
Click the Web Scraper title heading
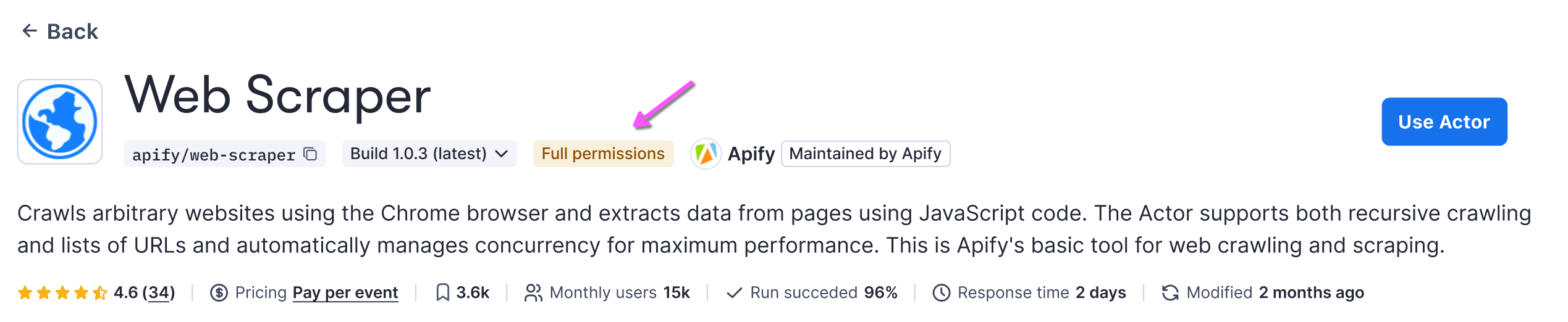click(x=277, y=96)
